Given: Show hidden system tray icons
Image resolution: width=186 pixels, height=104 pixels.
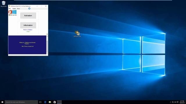Looking at the screenshot, I should tap(171, 102).
